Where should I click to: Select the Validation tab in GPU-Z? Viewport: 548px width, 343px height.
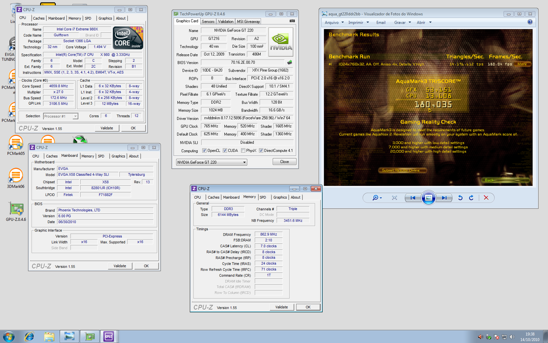[226, 21]
